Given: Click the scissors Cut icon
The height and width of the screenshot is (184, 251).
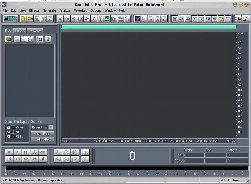Looking at the screenshot, I should pos(94,19).
